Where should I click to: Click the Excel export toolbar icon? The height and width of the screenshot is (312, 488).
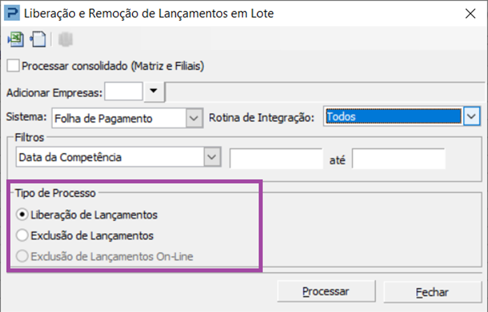point(16,39)
